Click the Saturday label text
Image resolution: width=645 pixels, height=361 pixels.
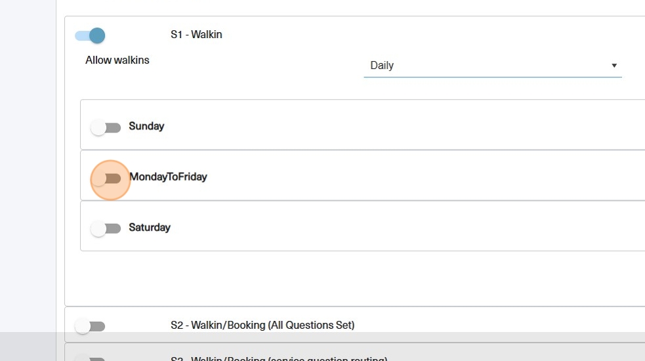point(150,228)
